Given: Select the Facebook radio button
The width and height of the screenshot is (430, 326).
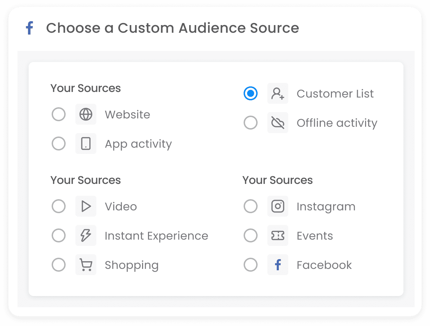Looking at the screenshot, I should click(x=251, y=265).
